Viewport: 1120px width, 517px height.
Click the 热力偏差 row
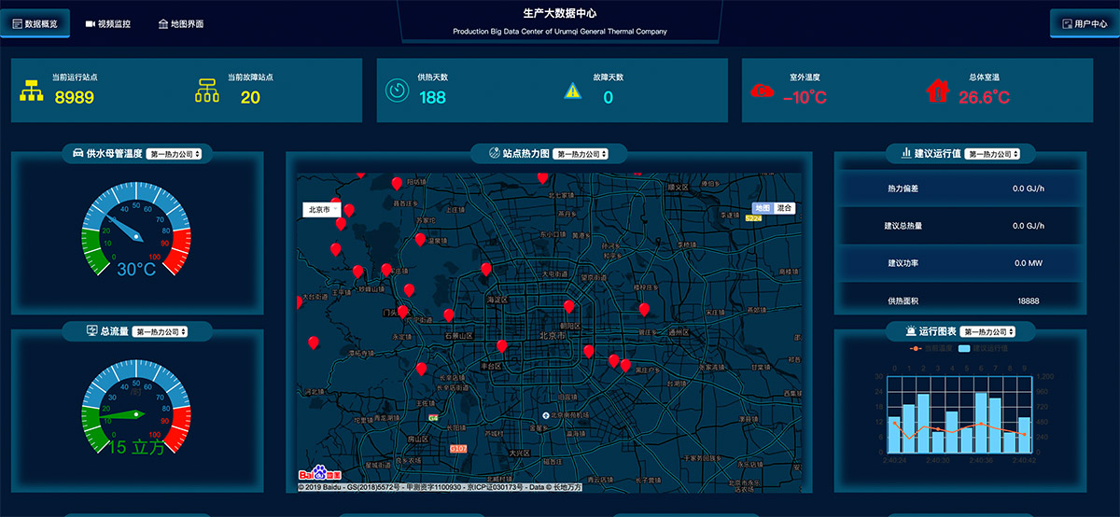click(x=959, y=189)
